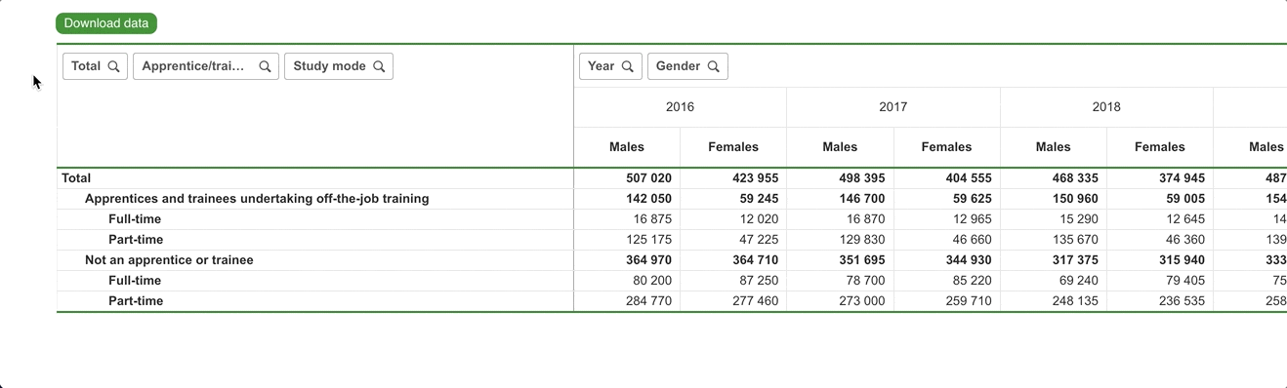Click the search icon beside Year
Viewport: 1287px width, 388px height.
(x=628, y=66)
